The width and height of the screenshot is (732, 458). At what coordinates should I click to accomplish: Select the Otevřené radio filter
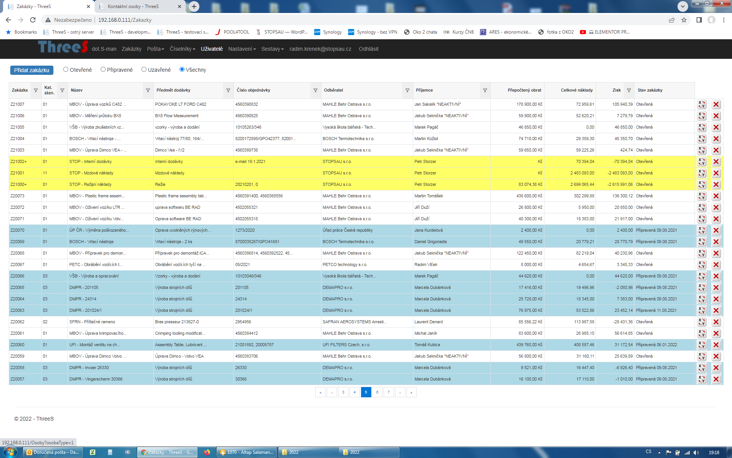(x=66, y=69)
